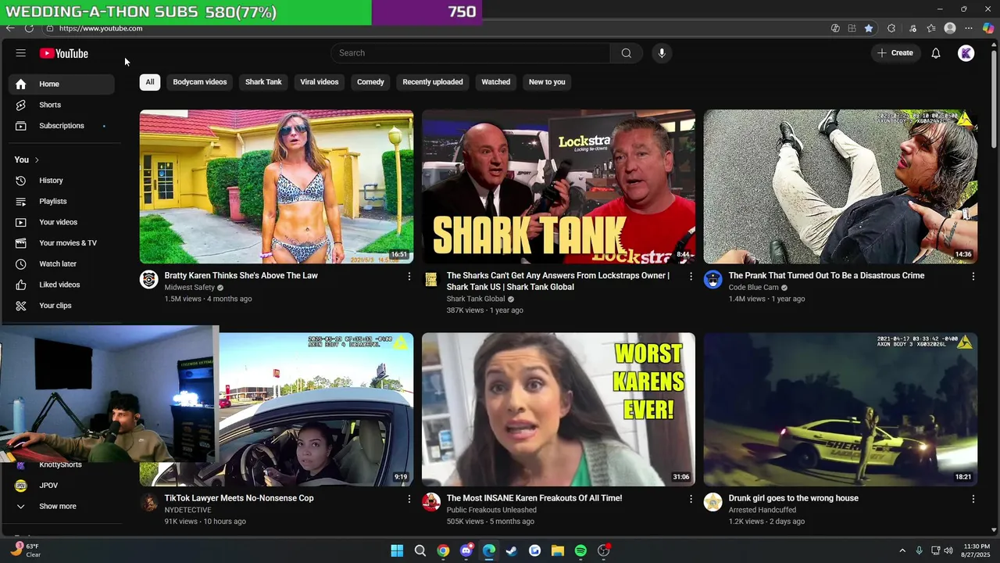Open NYDETECTIVE channel name link
The image size is (1000, 563).
click(x=187, y=510)
